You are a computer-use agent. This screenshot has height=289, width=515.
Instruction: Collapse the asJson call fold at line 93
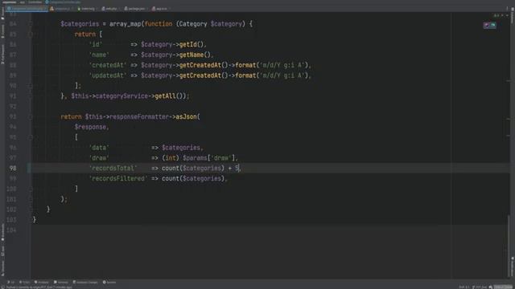30,116
